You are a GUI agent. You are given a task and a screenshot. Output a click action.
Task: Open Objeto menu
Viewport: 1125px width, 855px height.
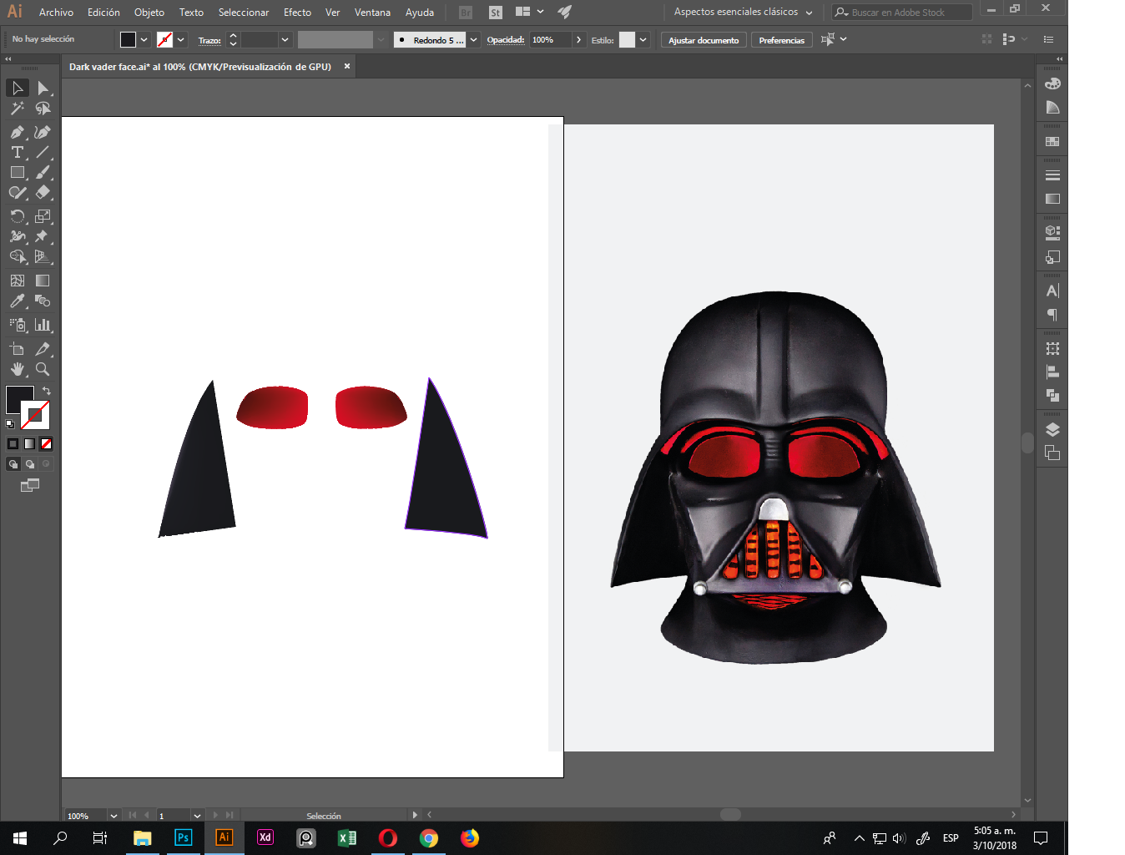tap(149, 13)
